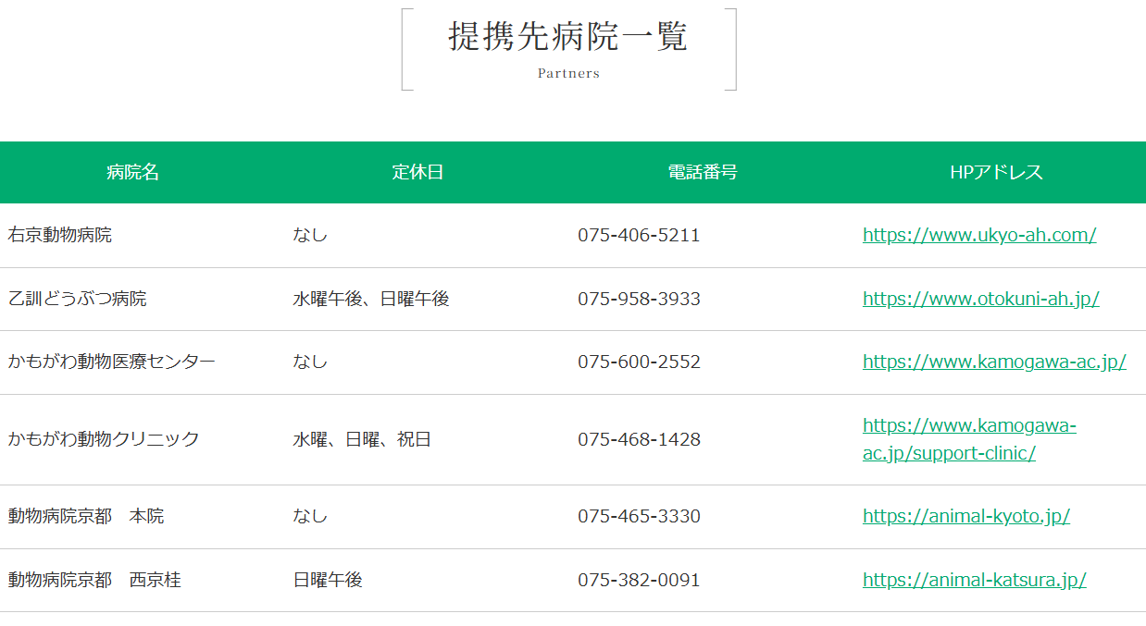Screen dimensions: 1146x626
Task: Click the phone number 075-406-5211
Action: pos(639,235)
